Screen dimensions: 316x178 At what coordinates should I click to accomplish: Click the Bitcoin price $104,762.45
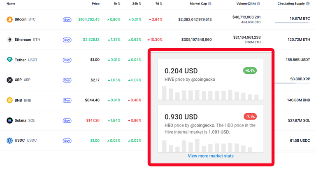tap(89, 20)
